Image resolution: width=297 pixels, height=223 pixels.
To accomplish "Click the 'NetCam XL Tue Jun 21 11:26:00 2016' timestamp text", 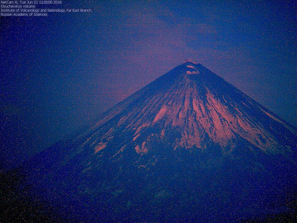I will pyautogui.click(x=31, y=2).
